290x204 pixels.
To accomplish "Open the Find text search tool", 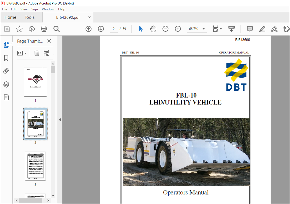I will 56,29.
